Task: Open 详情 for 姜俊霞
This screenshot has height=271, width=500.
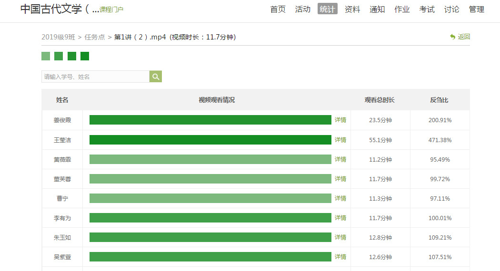Action: (x=340, y=120)
